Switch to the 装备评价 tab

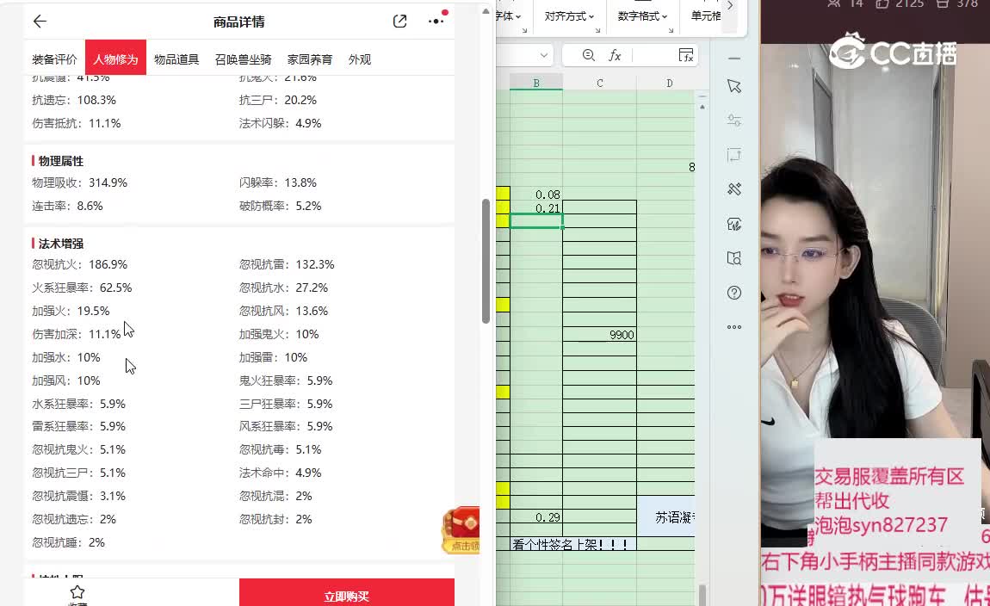54,59
